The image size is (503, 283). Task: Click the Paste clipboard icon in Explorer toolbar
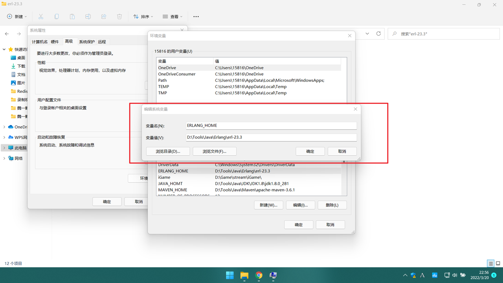[72, 17]
